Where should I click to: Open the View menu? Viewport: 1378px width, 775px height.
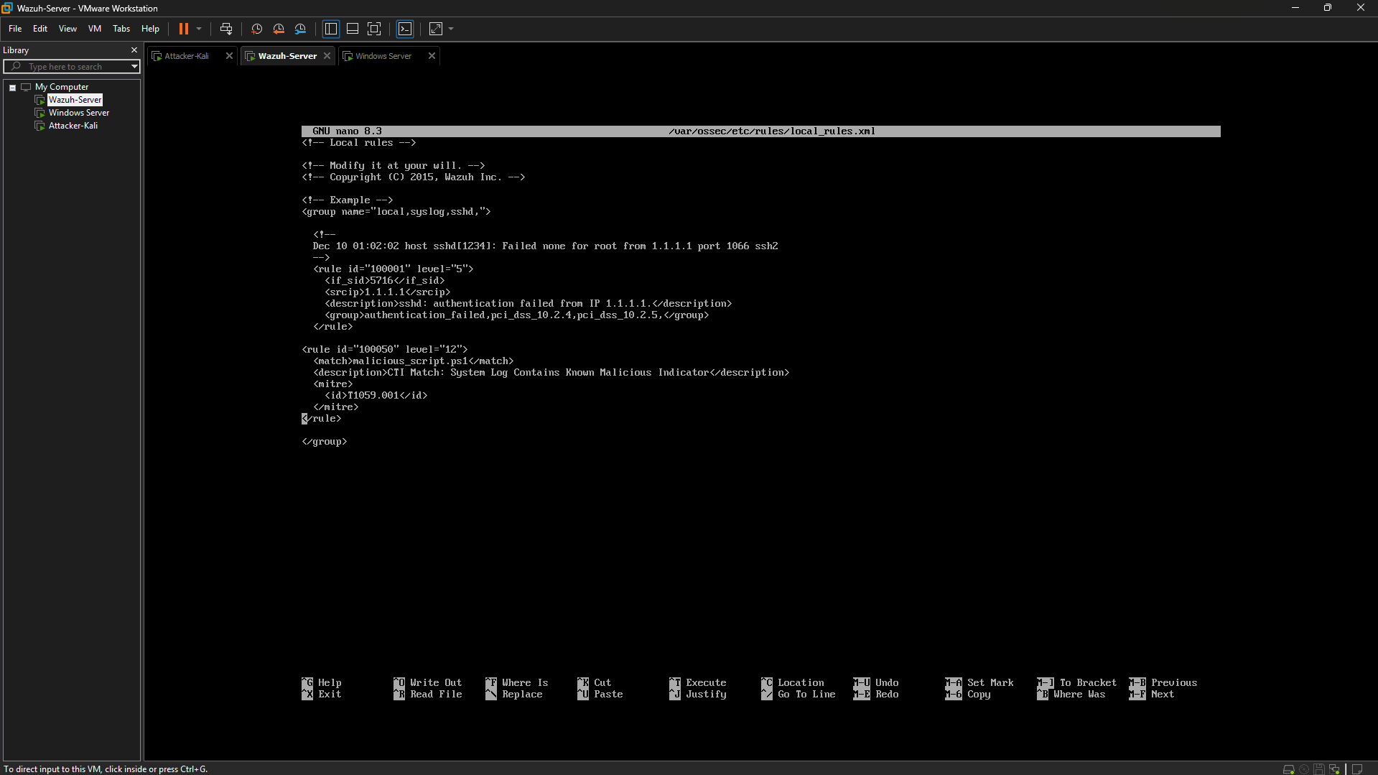point(67,29)
